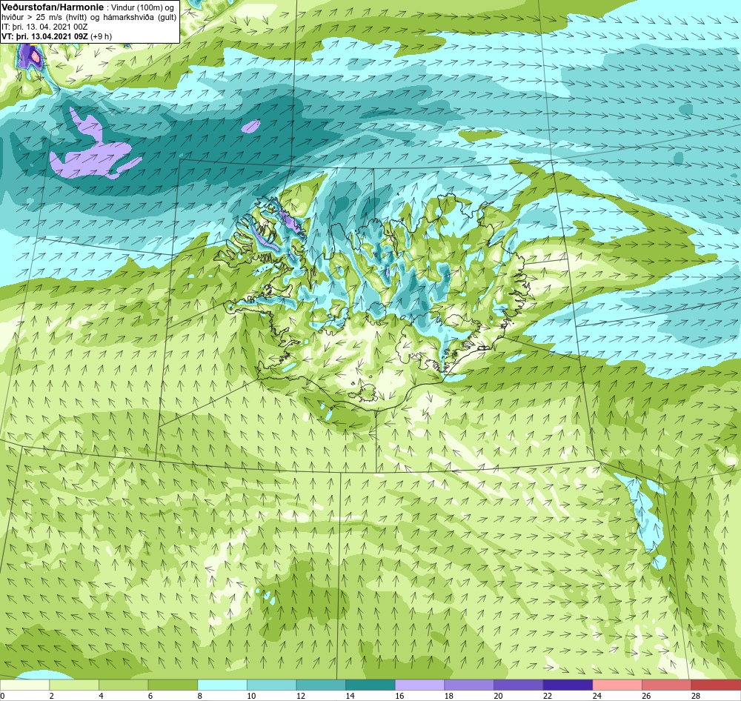Click the VT valid time line 13.04.2021 09Z
The image size is (741, 701).
57,36
